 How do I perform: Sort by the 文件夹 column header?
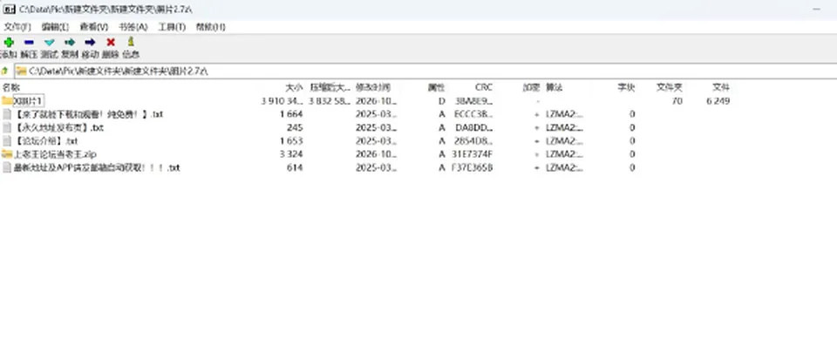[670, 87]
